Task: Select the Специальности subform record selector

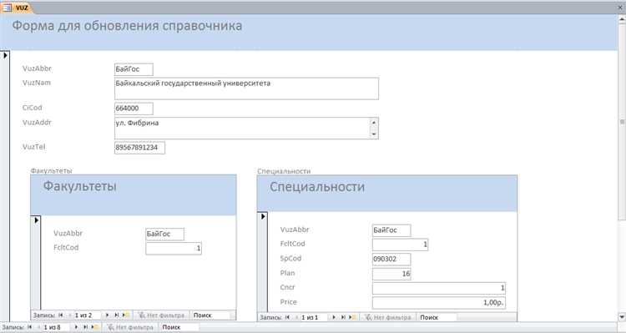Action: [x=263, y=216]
